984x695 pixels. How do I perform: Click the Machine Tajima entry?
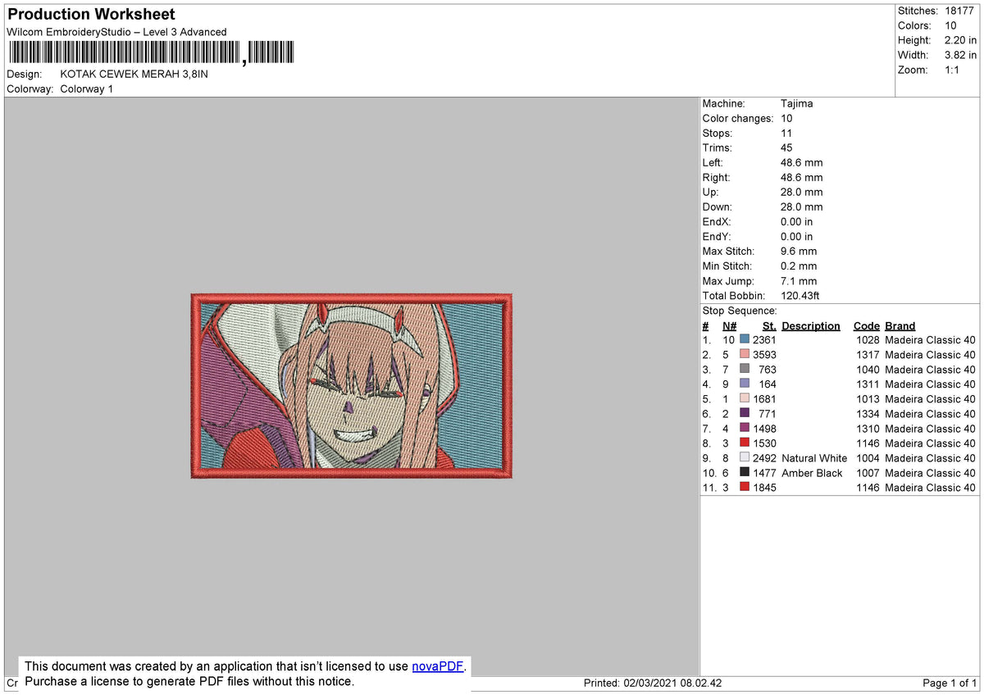(x=796, y=103)
